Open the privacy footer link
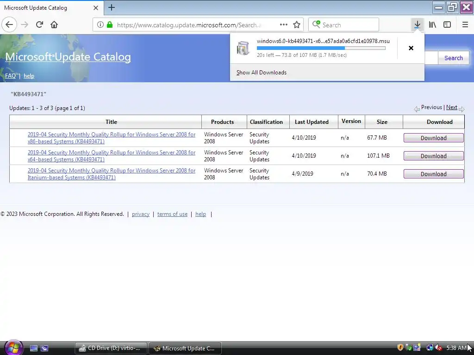474x355 pixels. coord(141,214)
